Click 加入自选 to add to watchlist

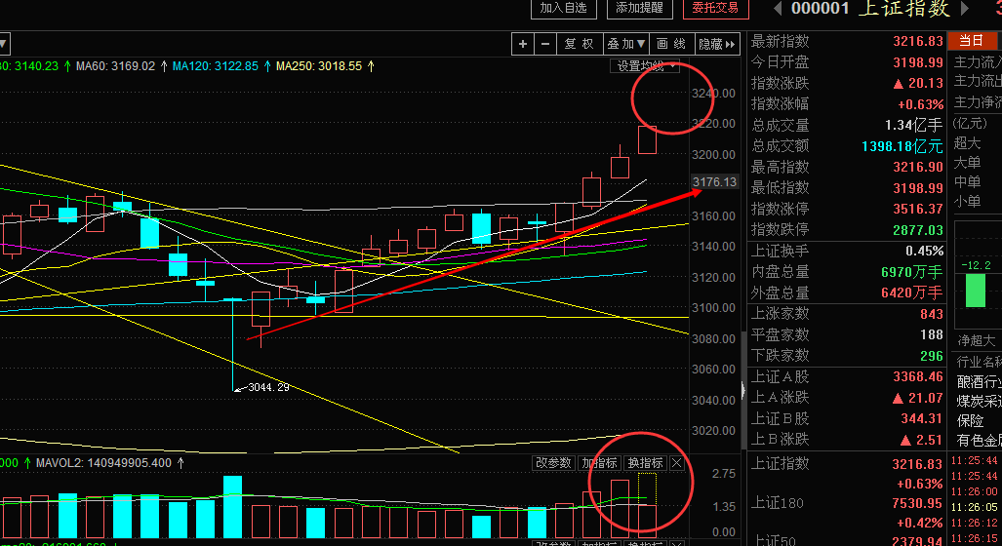[563, 9]
